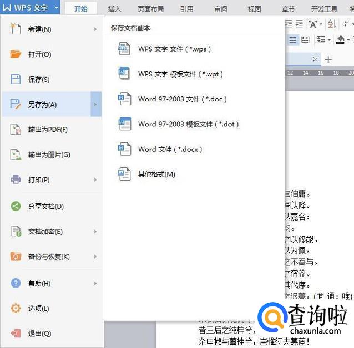Click the green share icon beside 分享文档(D)
The width and height of the screenshot is (354, 348).
point(16,206)
